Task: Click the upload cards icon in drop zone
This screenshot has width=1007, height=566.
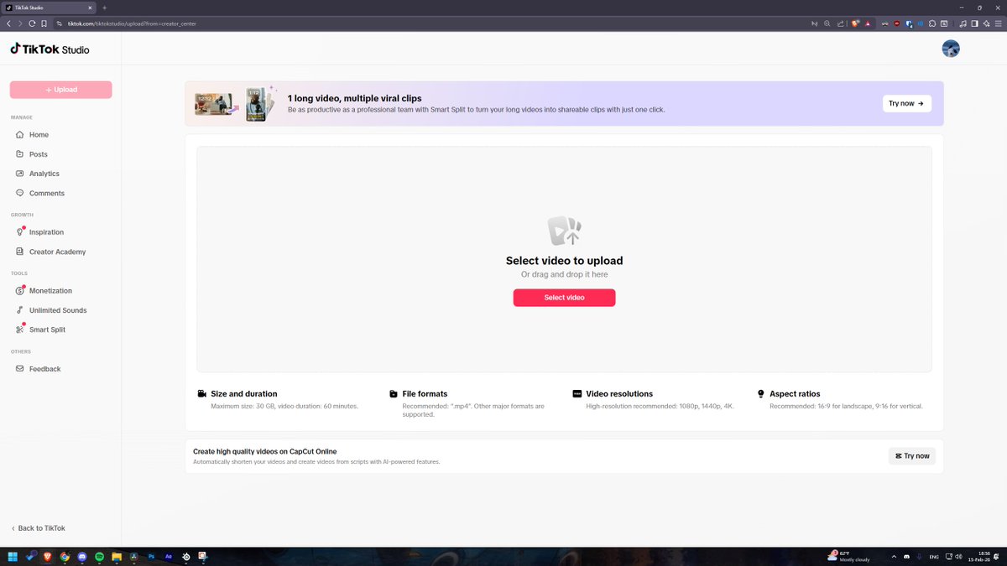Action: tap(564, 231)
